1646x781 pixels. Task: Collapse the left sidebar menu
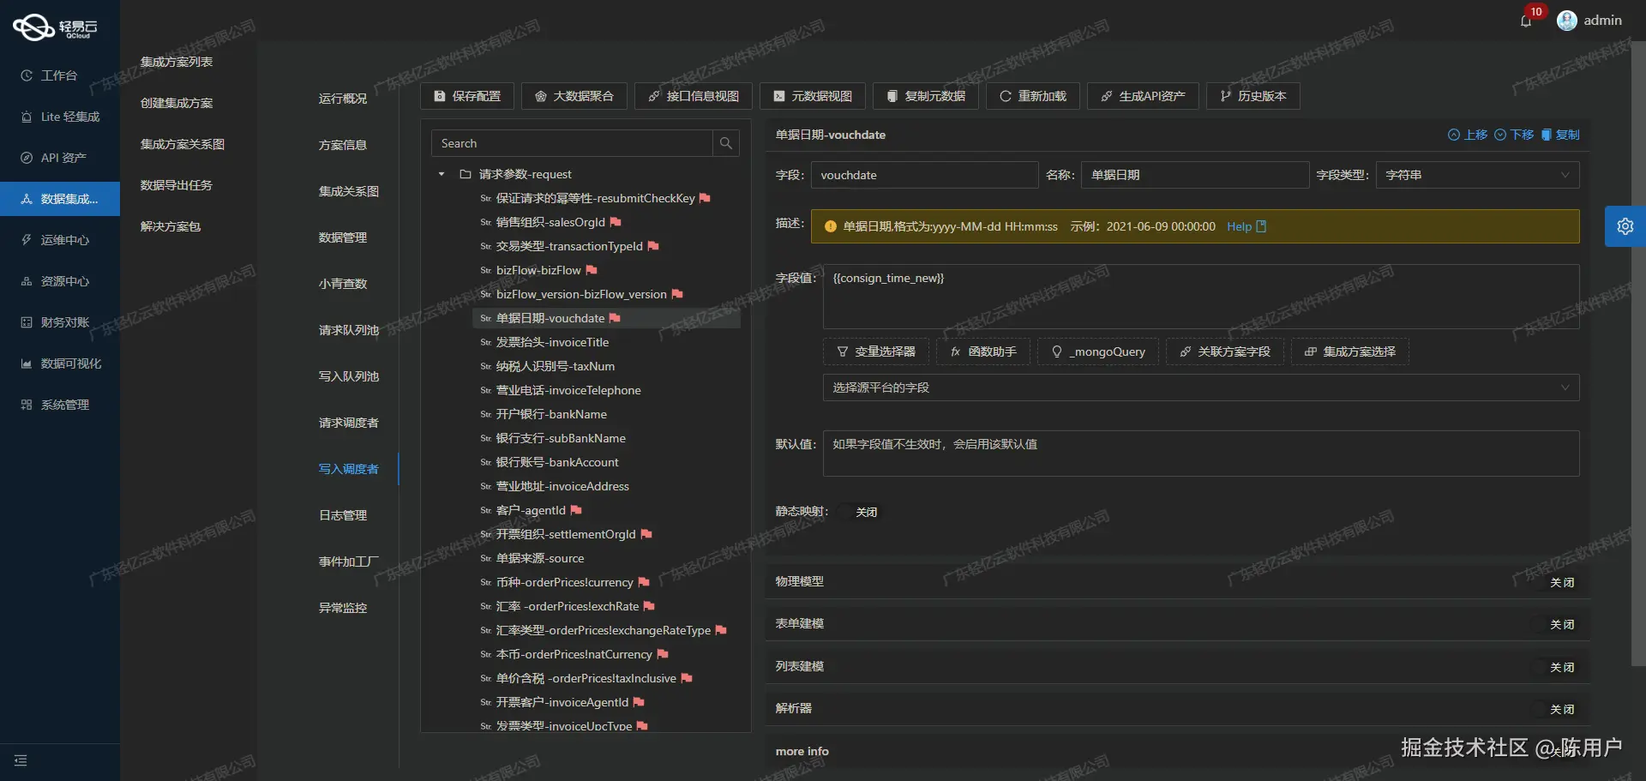pyautogui.click(x=21, y=760)
